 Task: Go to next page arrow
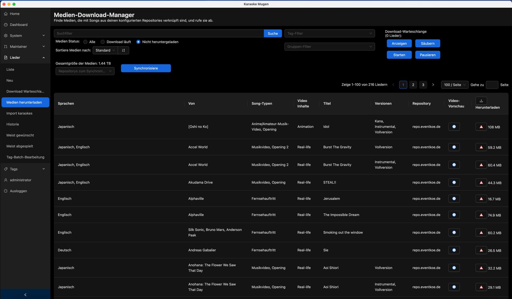pos(433,85)
